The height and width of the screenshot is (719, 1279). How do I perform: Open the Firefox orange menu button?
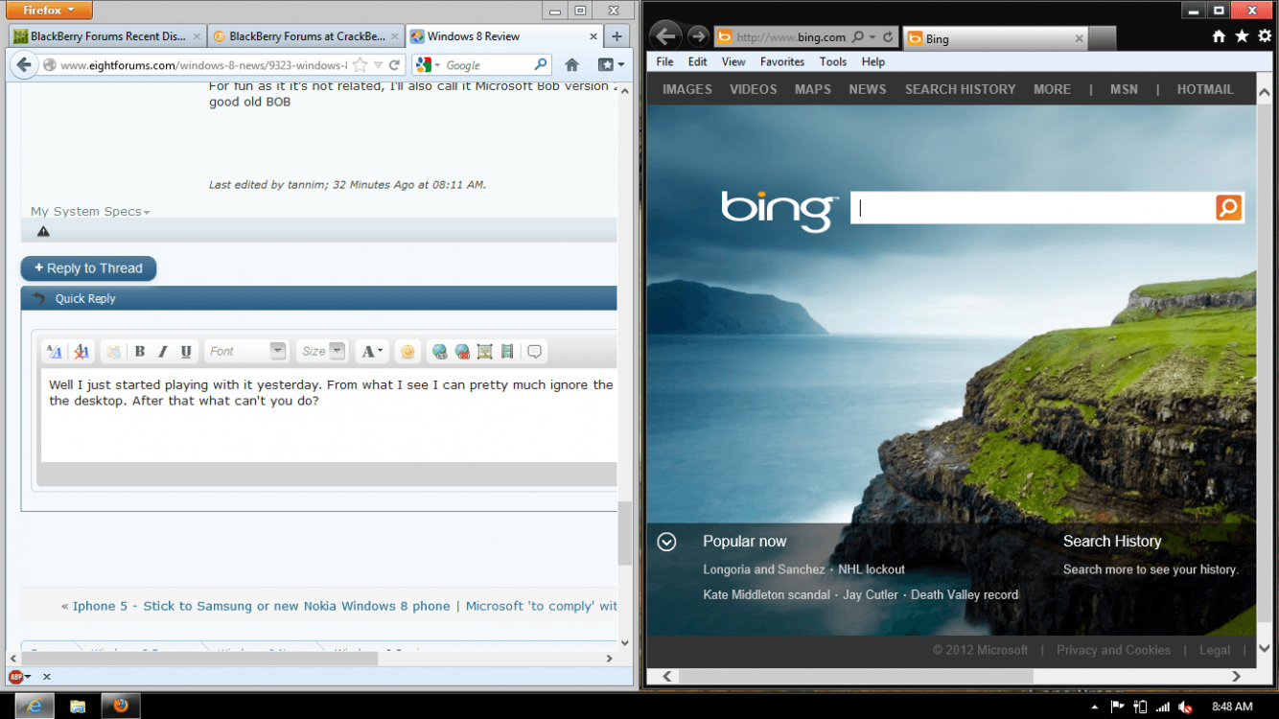[x=49, y=11]
